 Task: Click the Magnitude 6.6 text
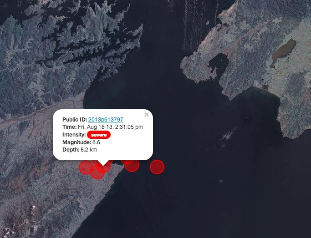pos(82,142)
